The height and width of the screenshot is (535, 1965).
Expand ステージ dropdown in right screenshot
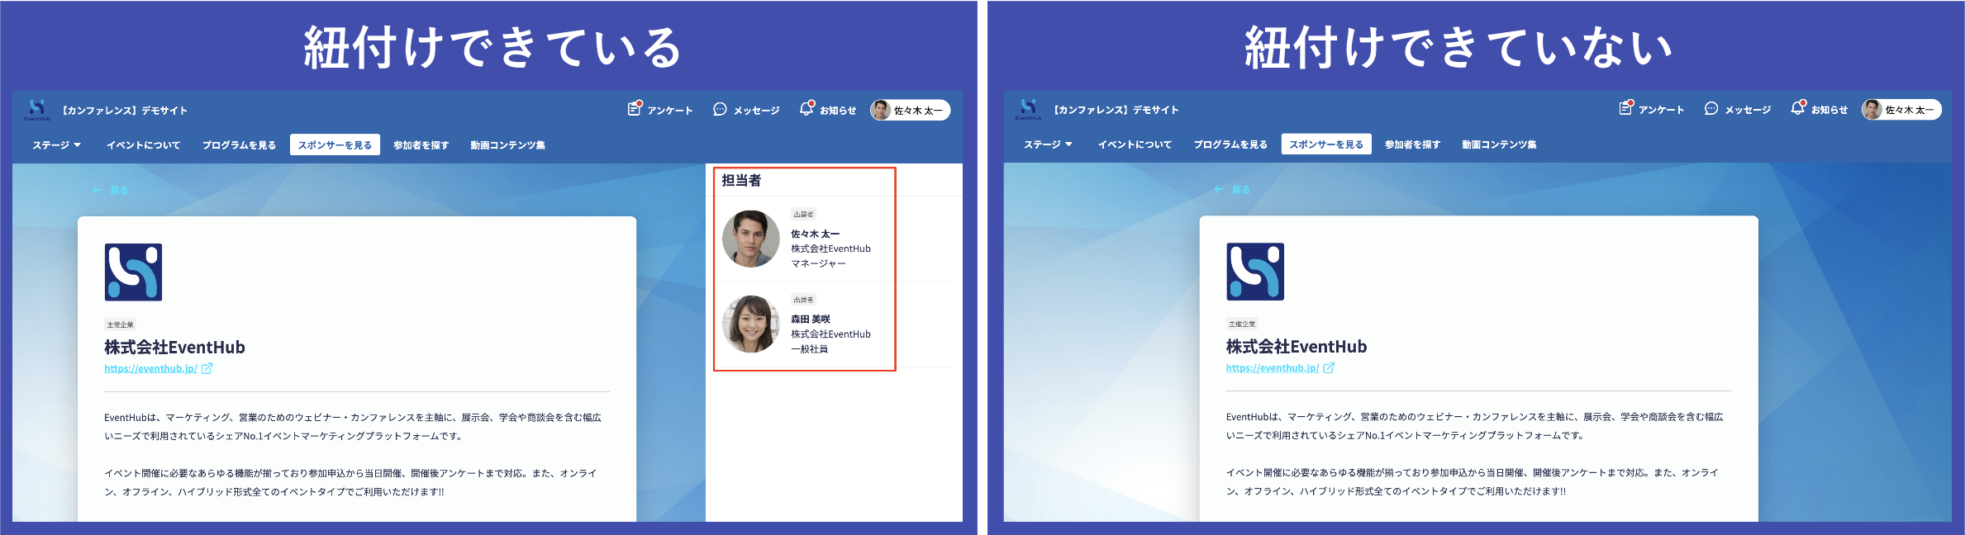pos(1049,144)
